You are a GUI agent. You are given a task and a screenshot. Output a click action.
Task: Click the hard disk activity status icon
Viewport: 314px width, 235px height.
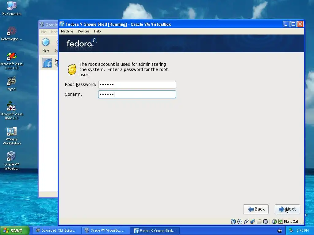click(233, 222)
